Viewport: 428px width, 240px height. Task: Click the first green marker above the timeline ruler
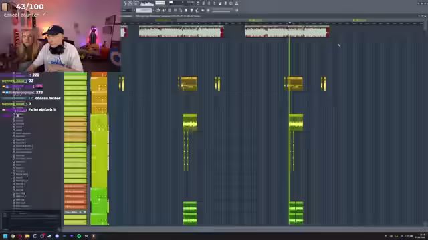tap(163, 20)
